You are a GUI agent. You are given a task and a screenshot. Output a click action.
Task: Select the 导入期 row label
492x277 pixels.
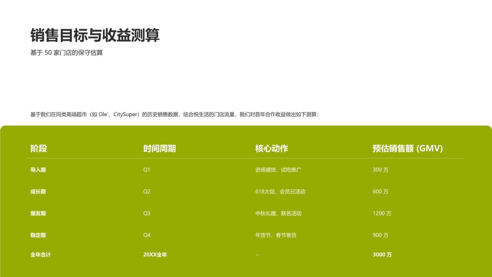click(38, 170)
